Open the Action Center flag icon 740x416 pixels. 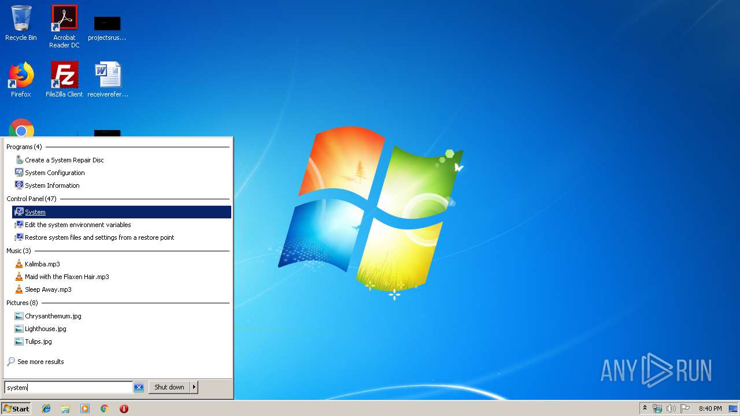pyautogui.click(x=685, y=408)
